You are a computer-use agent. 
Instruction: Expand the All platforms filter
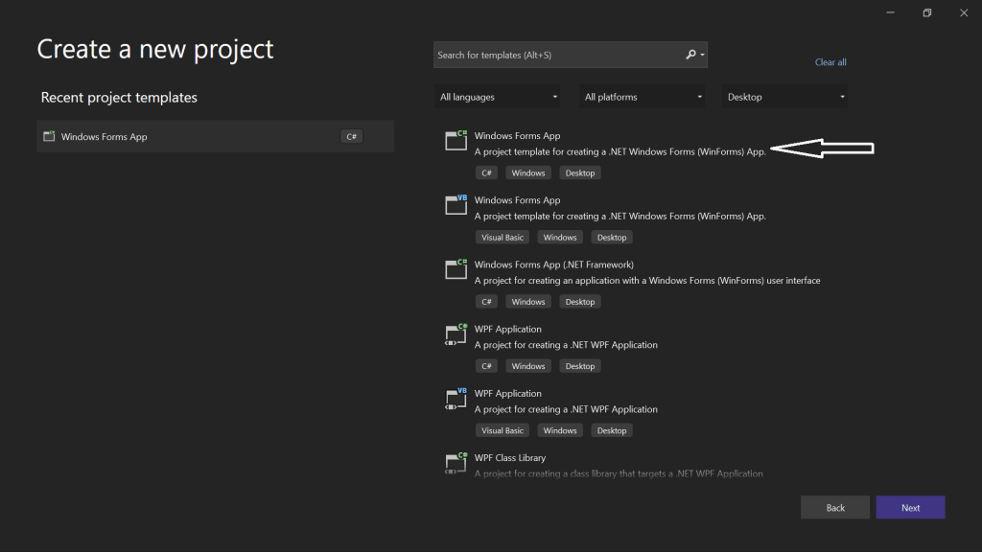point(642,97)
